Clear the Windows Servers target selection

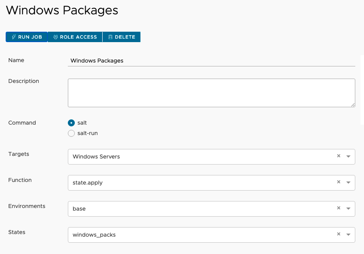coord(338,156)
